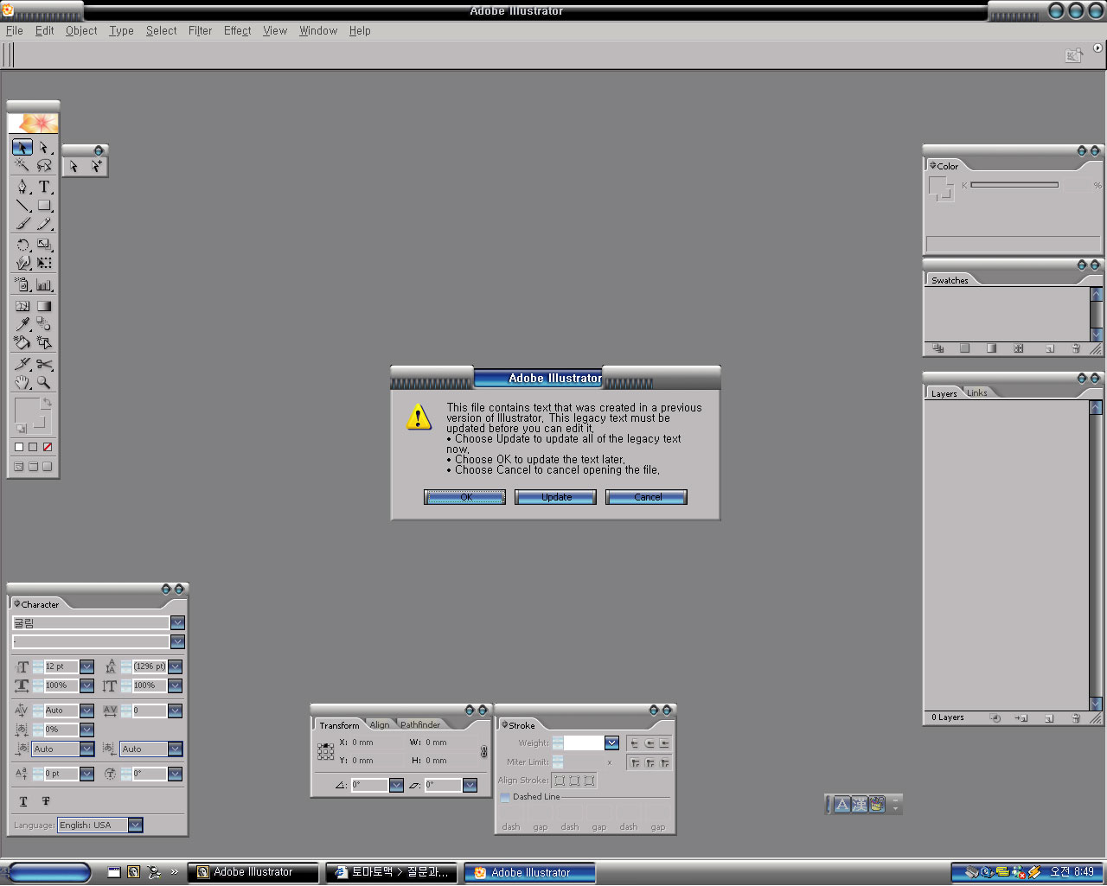Image resolution: width=1107 pixels, height=886 pixels.
Task: Click the Update button in the dialog
Action: coord(555,497)
